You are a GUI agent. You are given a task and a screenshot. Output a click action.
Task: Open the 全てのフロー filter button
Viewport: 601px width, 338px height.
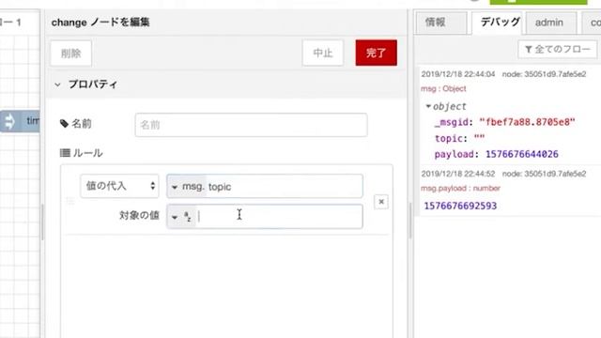click(x=557, y=50)
